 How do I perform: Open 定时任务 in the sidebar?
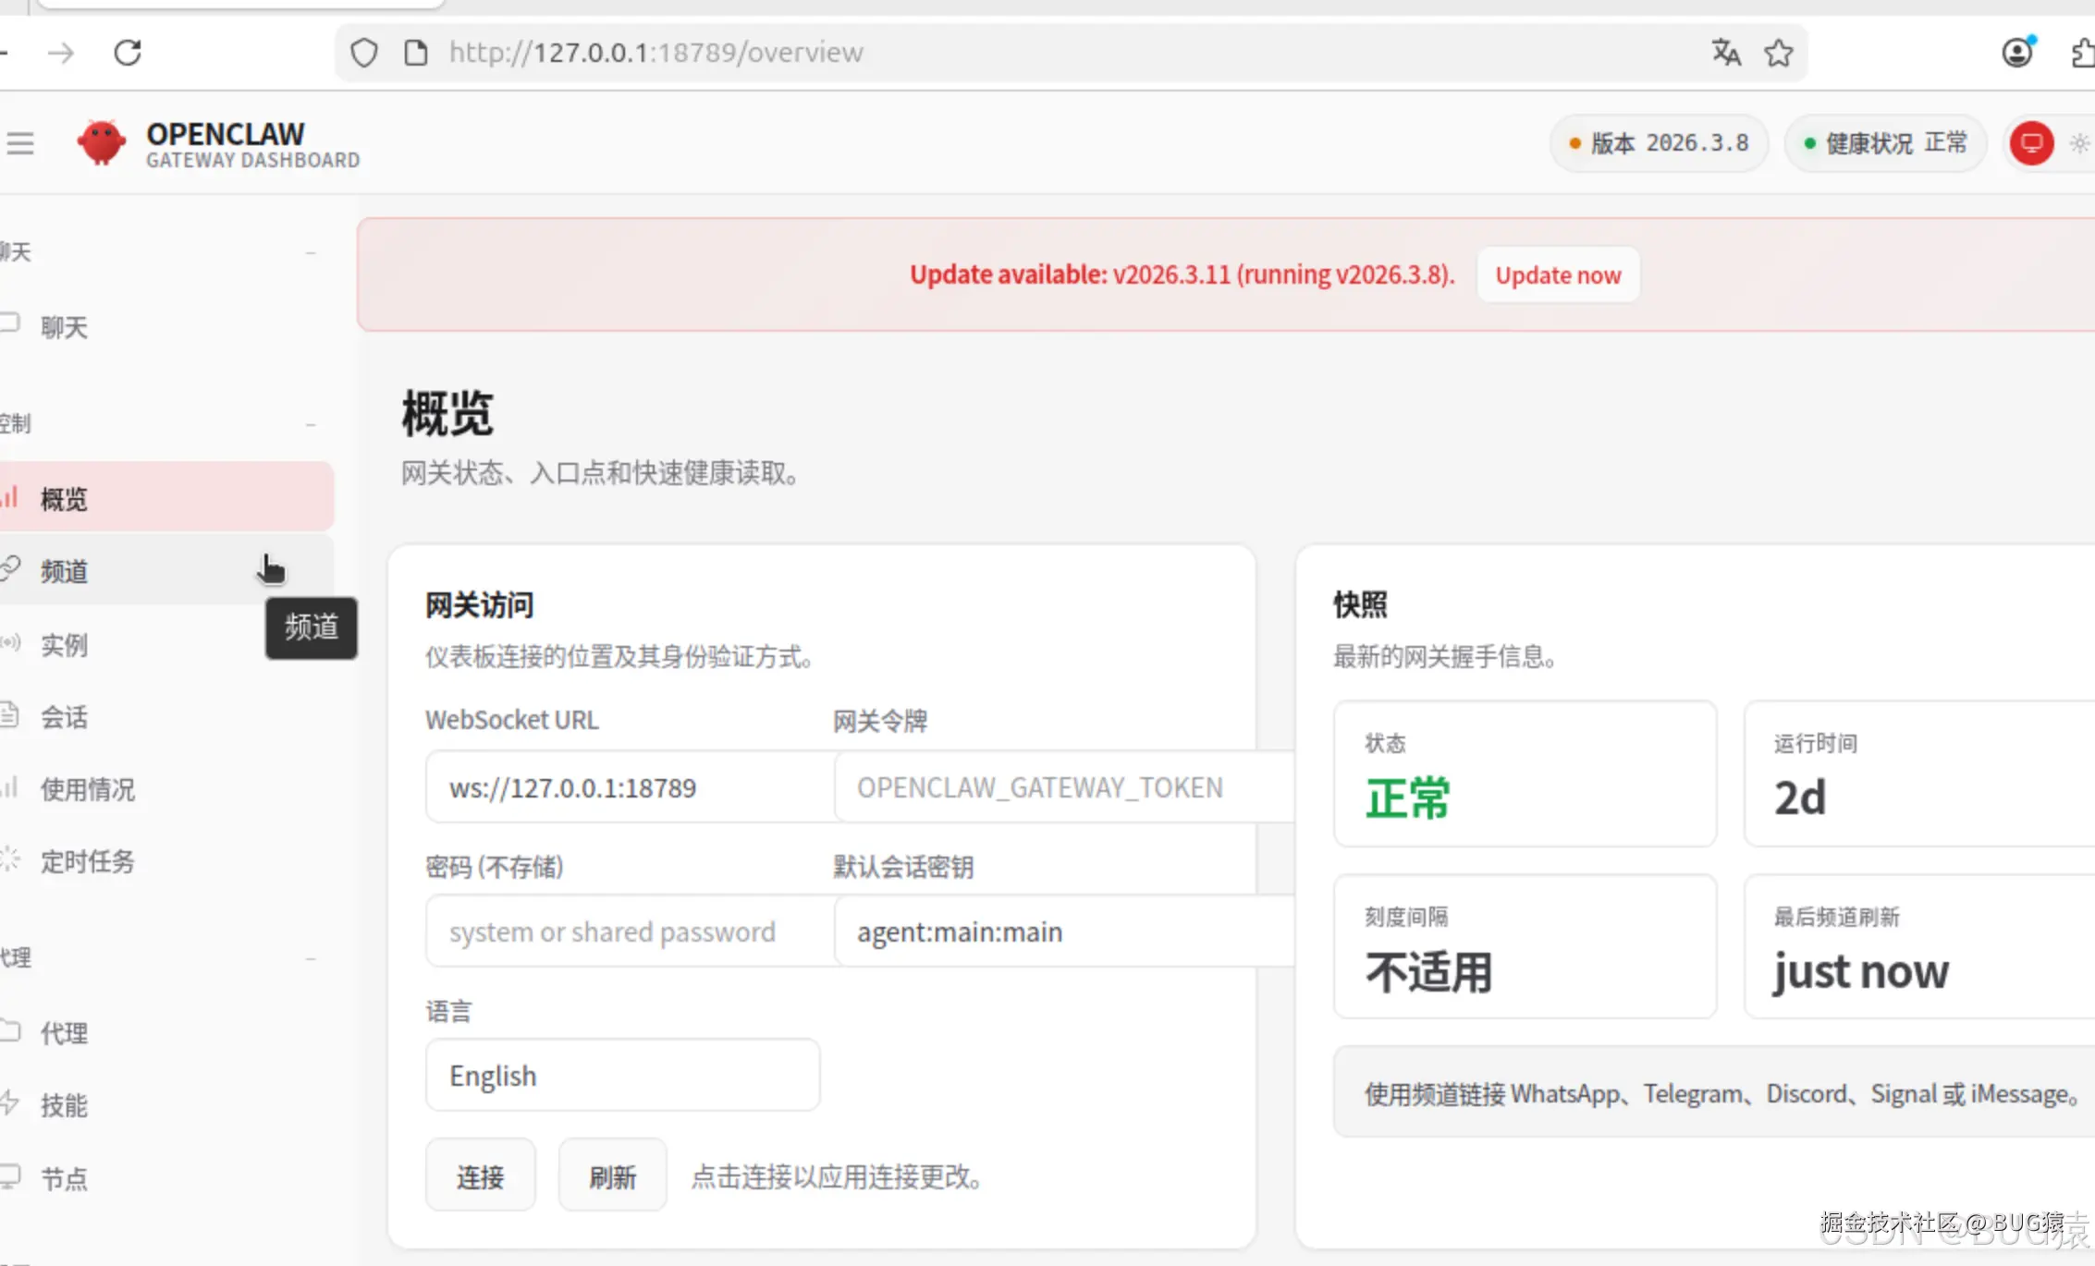(x=88, y=861)
